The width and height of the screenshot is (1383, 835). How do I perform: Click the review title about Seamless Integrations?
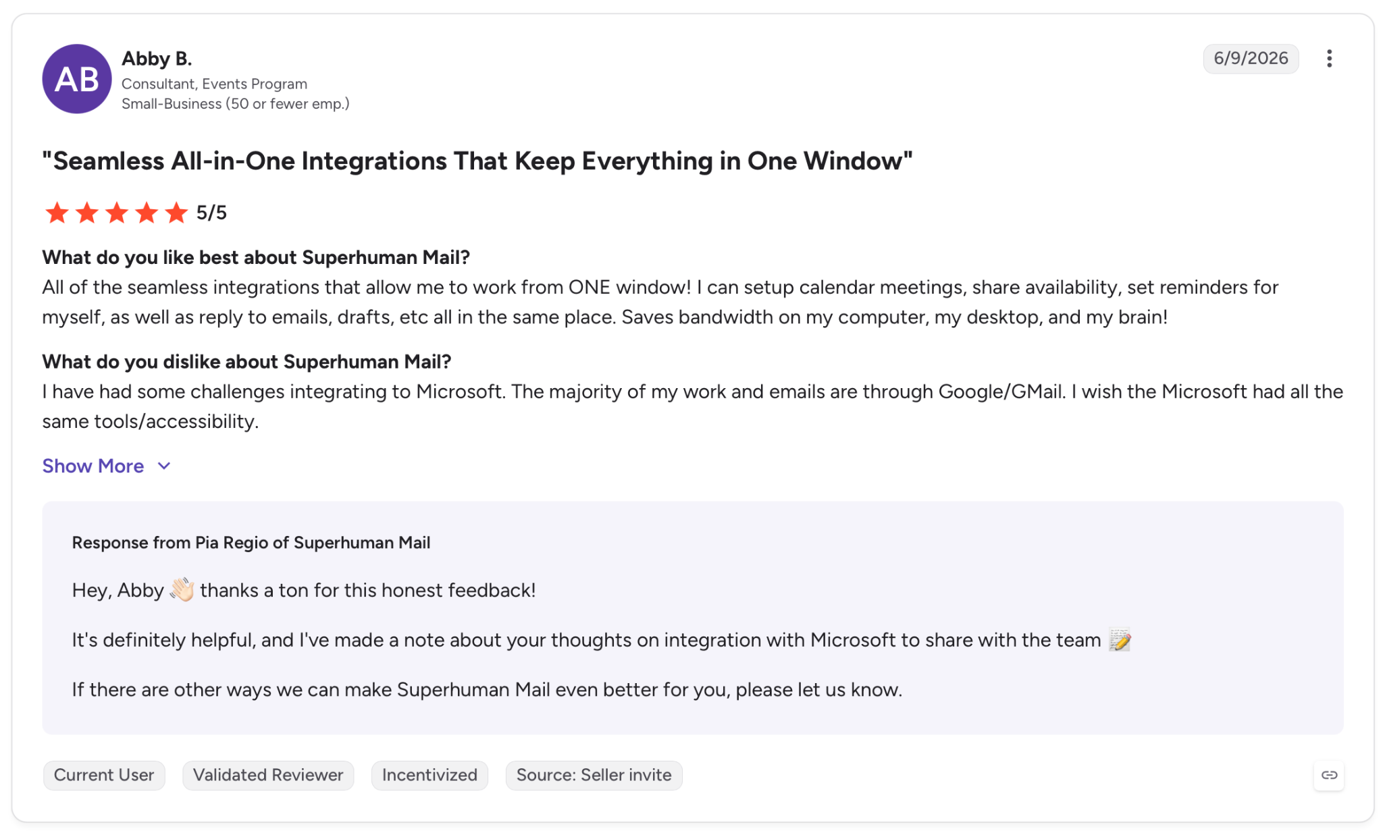tap(477, 161)
